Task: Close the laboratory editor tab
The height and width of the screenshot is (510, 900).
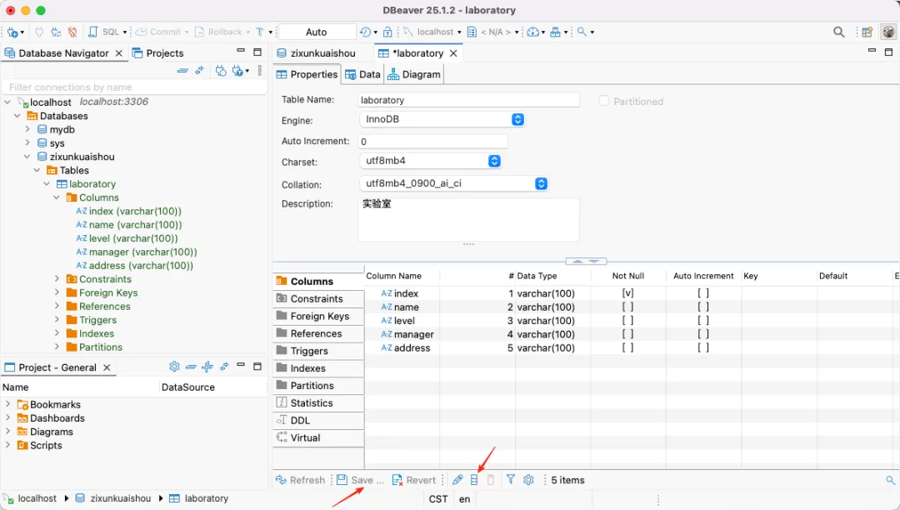Action: pos(453,53)
